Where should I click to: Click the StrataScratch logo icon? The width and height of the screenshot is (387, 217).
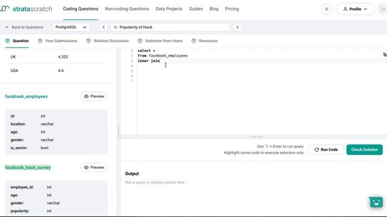tap(4, 9)
